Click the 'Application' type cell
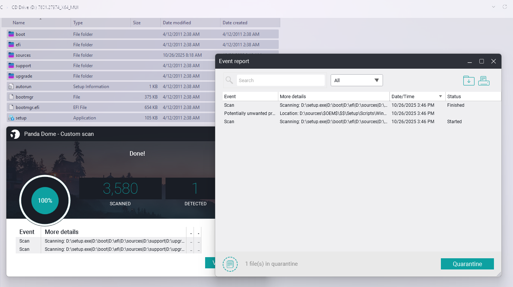This screenshot has height=287, width=513. 84,118
